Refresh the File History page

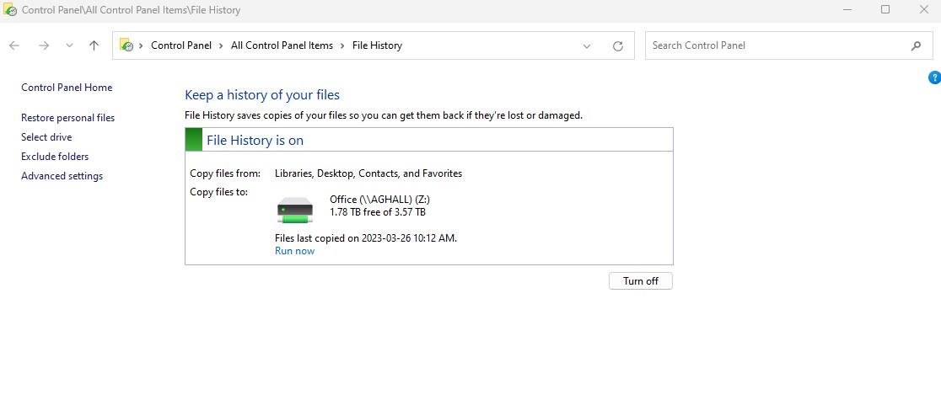618,46
